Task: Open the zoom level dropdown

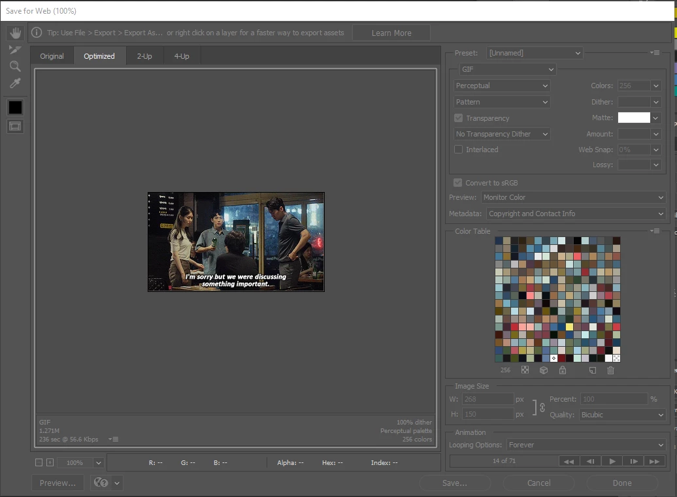Action: 99,462
